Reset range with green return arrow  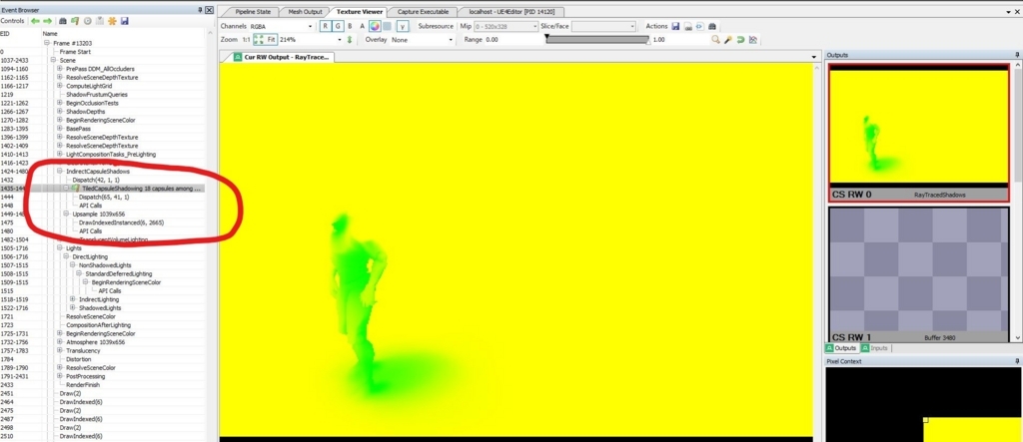click(740, 40)
